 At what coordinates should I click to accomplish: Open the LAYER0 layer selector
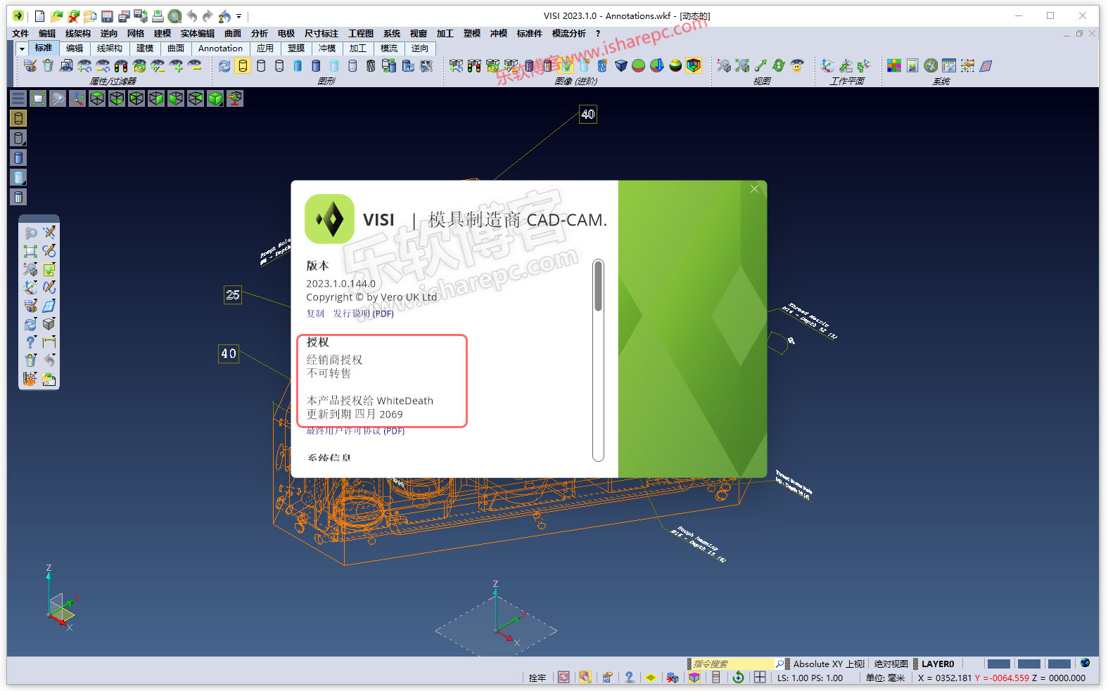point(938,664)
